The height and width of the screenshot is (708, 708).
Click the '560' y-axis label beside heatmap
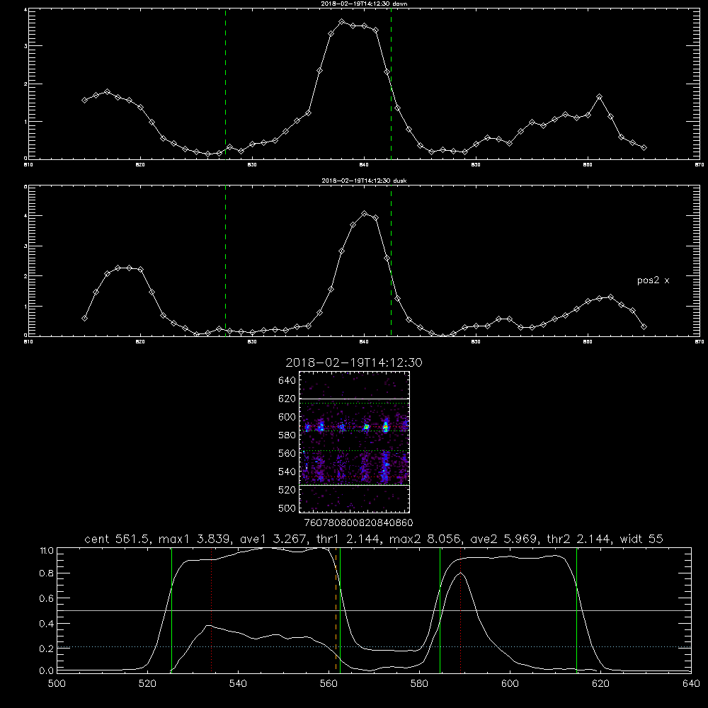coord(287,453)
